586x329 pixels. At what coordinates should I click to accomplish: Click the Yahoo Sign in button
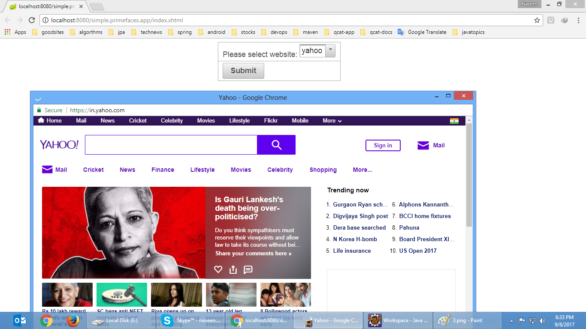tap(383, 145)
